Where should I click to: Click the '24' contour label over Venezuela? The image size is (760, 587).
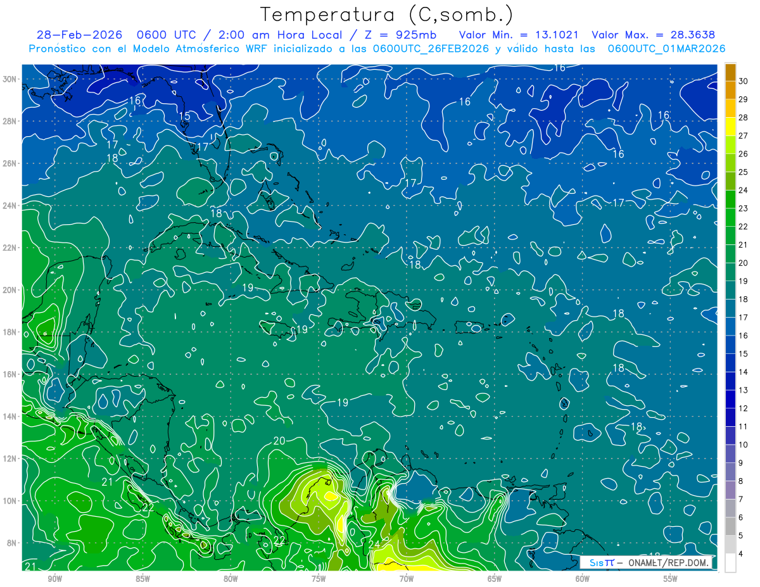(x=374, y=544)
